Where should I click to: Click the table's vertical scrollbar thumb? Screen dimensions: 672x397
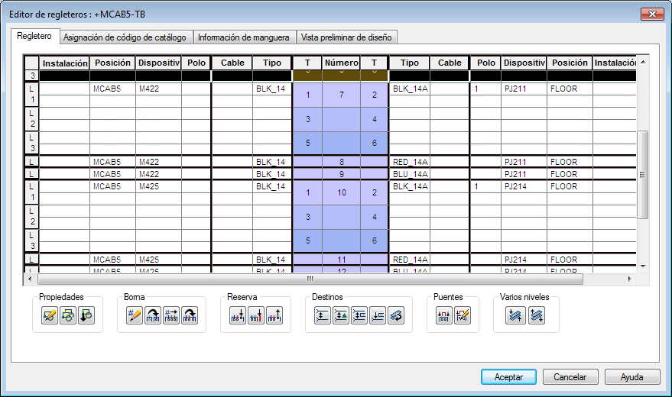tap(642, 175)
